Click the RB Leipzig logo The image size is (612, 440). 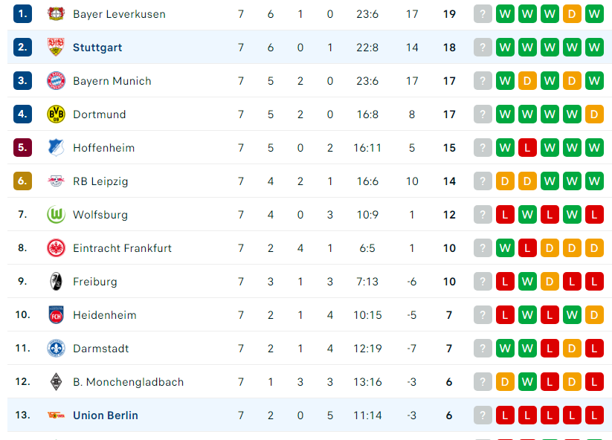(56, 181)
